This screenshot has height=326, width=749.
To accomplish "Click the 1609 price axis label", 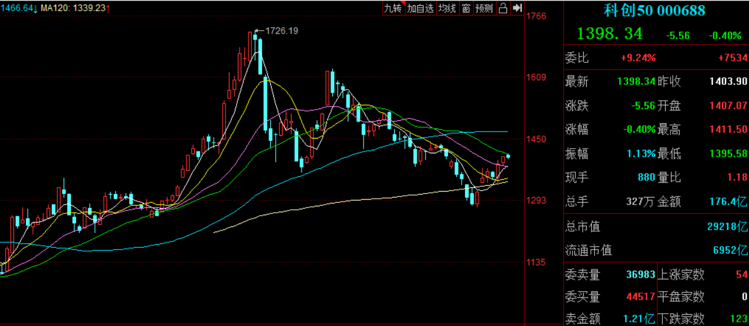I will point(537,77).
